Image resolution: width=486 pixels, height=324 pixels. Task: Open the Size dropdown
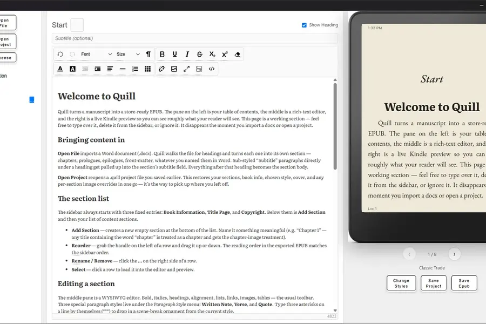coord(128,54)
